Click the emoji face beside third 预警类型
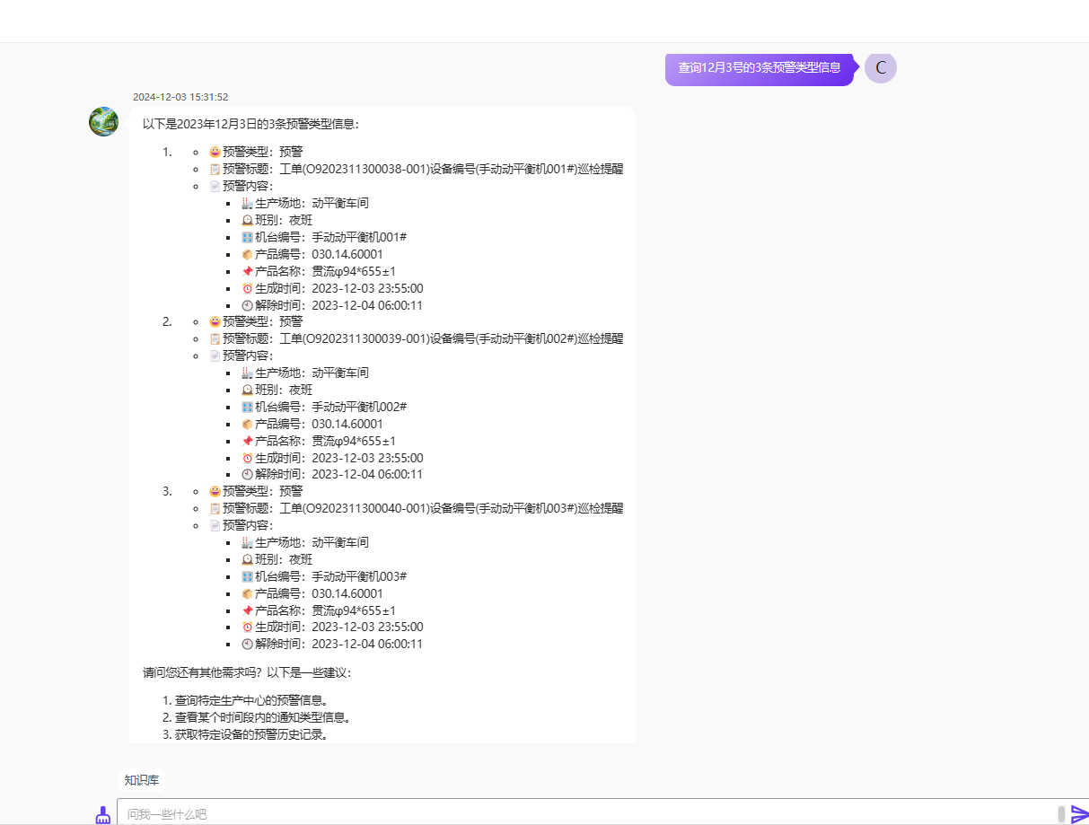1089x825 pixels. click(x=215, y=491)
